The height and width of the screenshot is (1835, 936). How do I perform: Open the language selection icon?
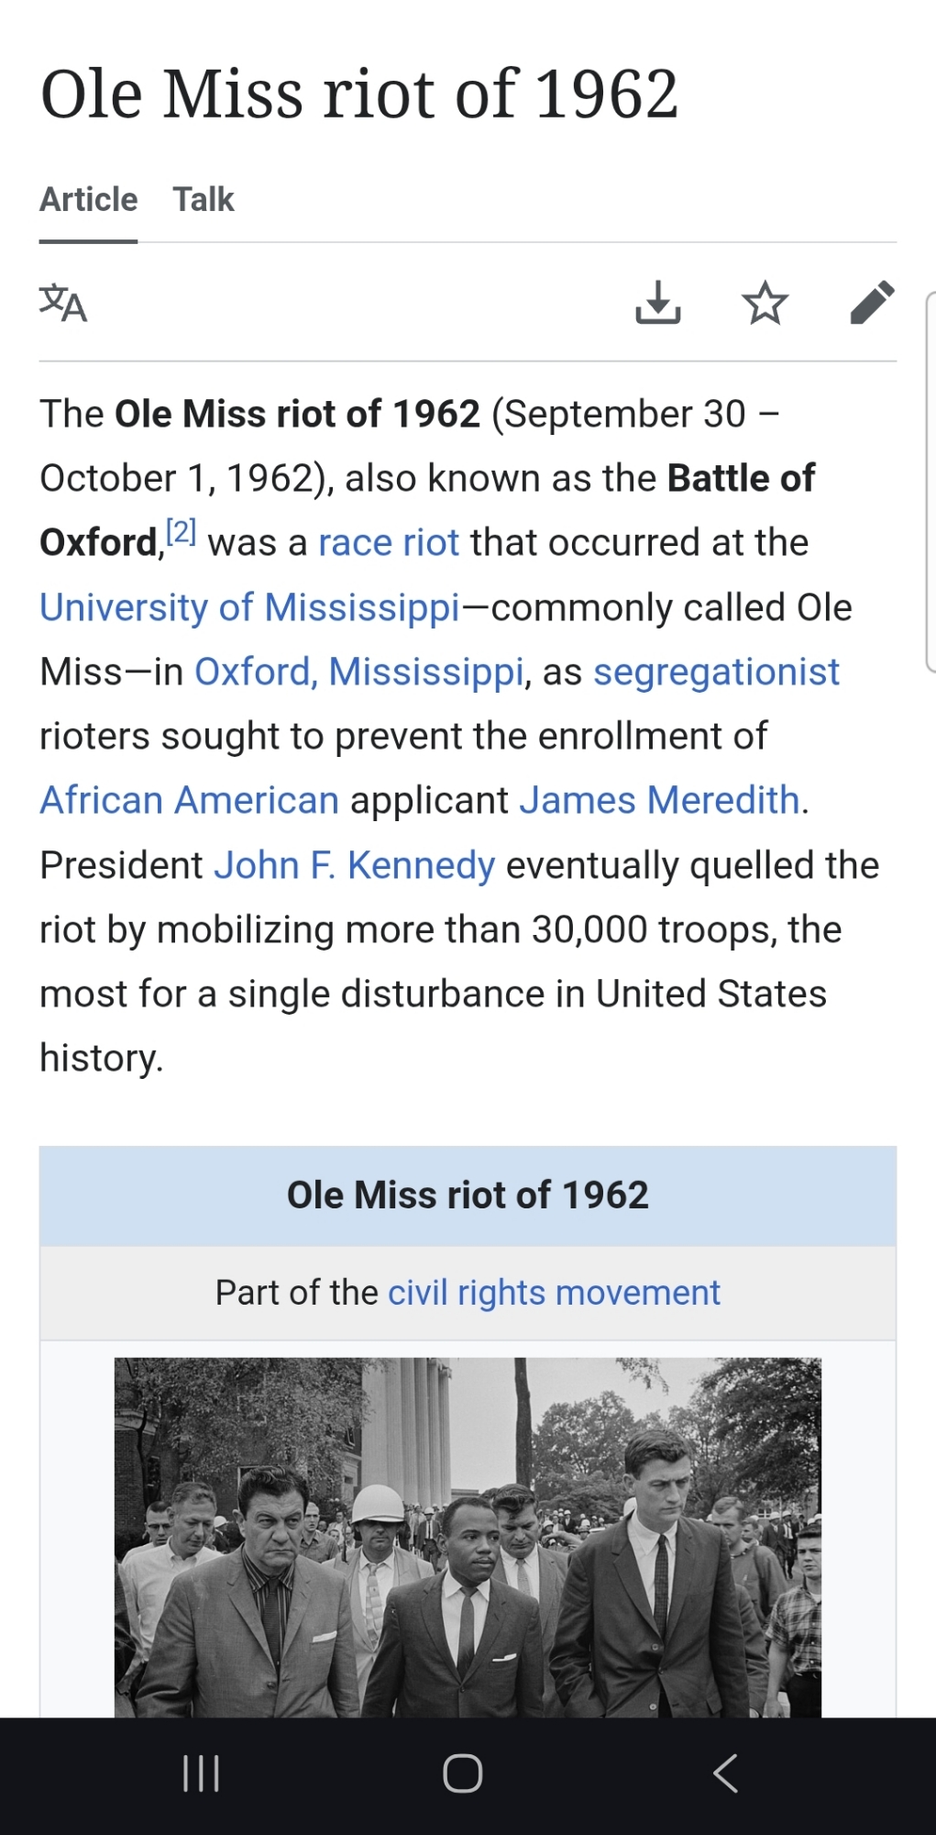click(63, 304)
